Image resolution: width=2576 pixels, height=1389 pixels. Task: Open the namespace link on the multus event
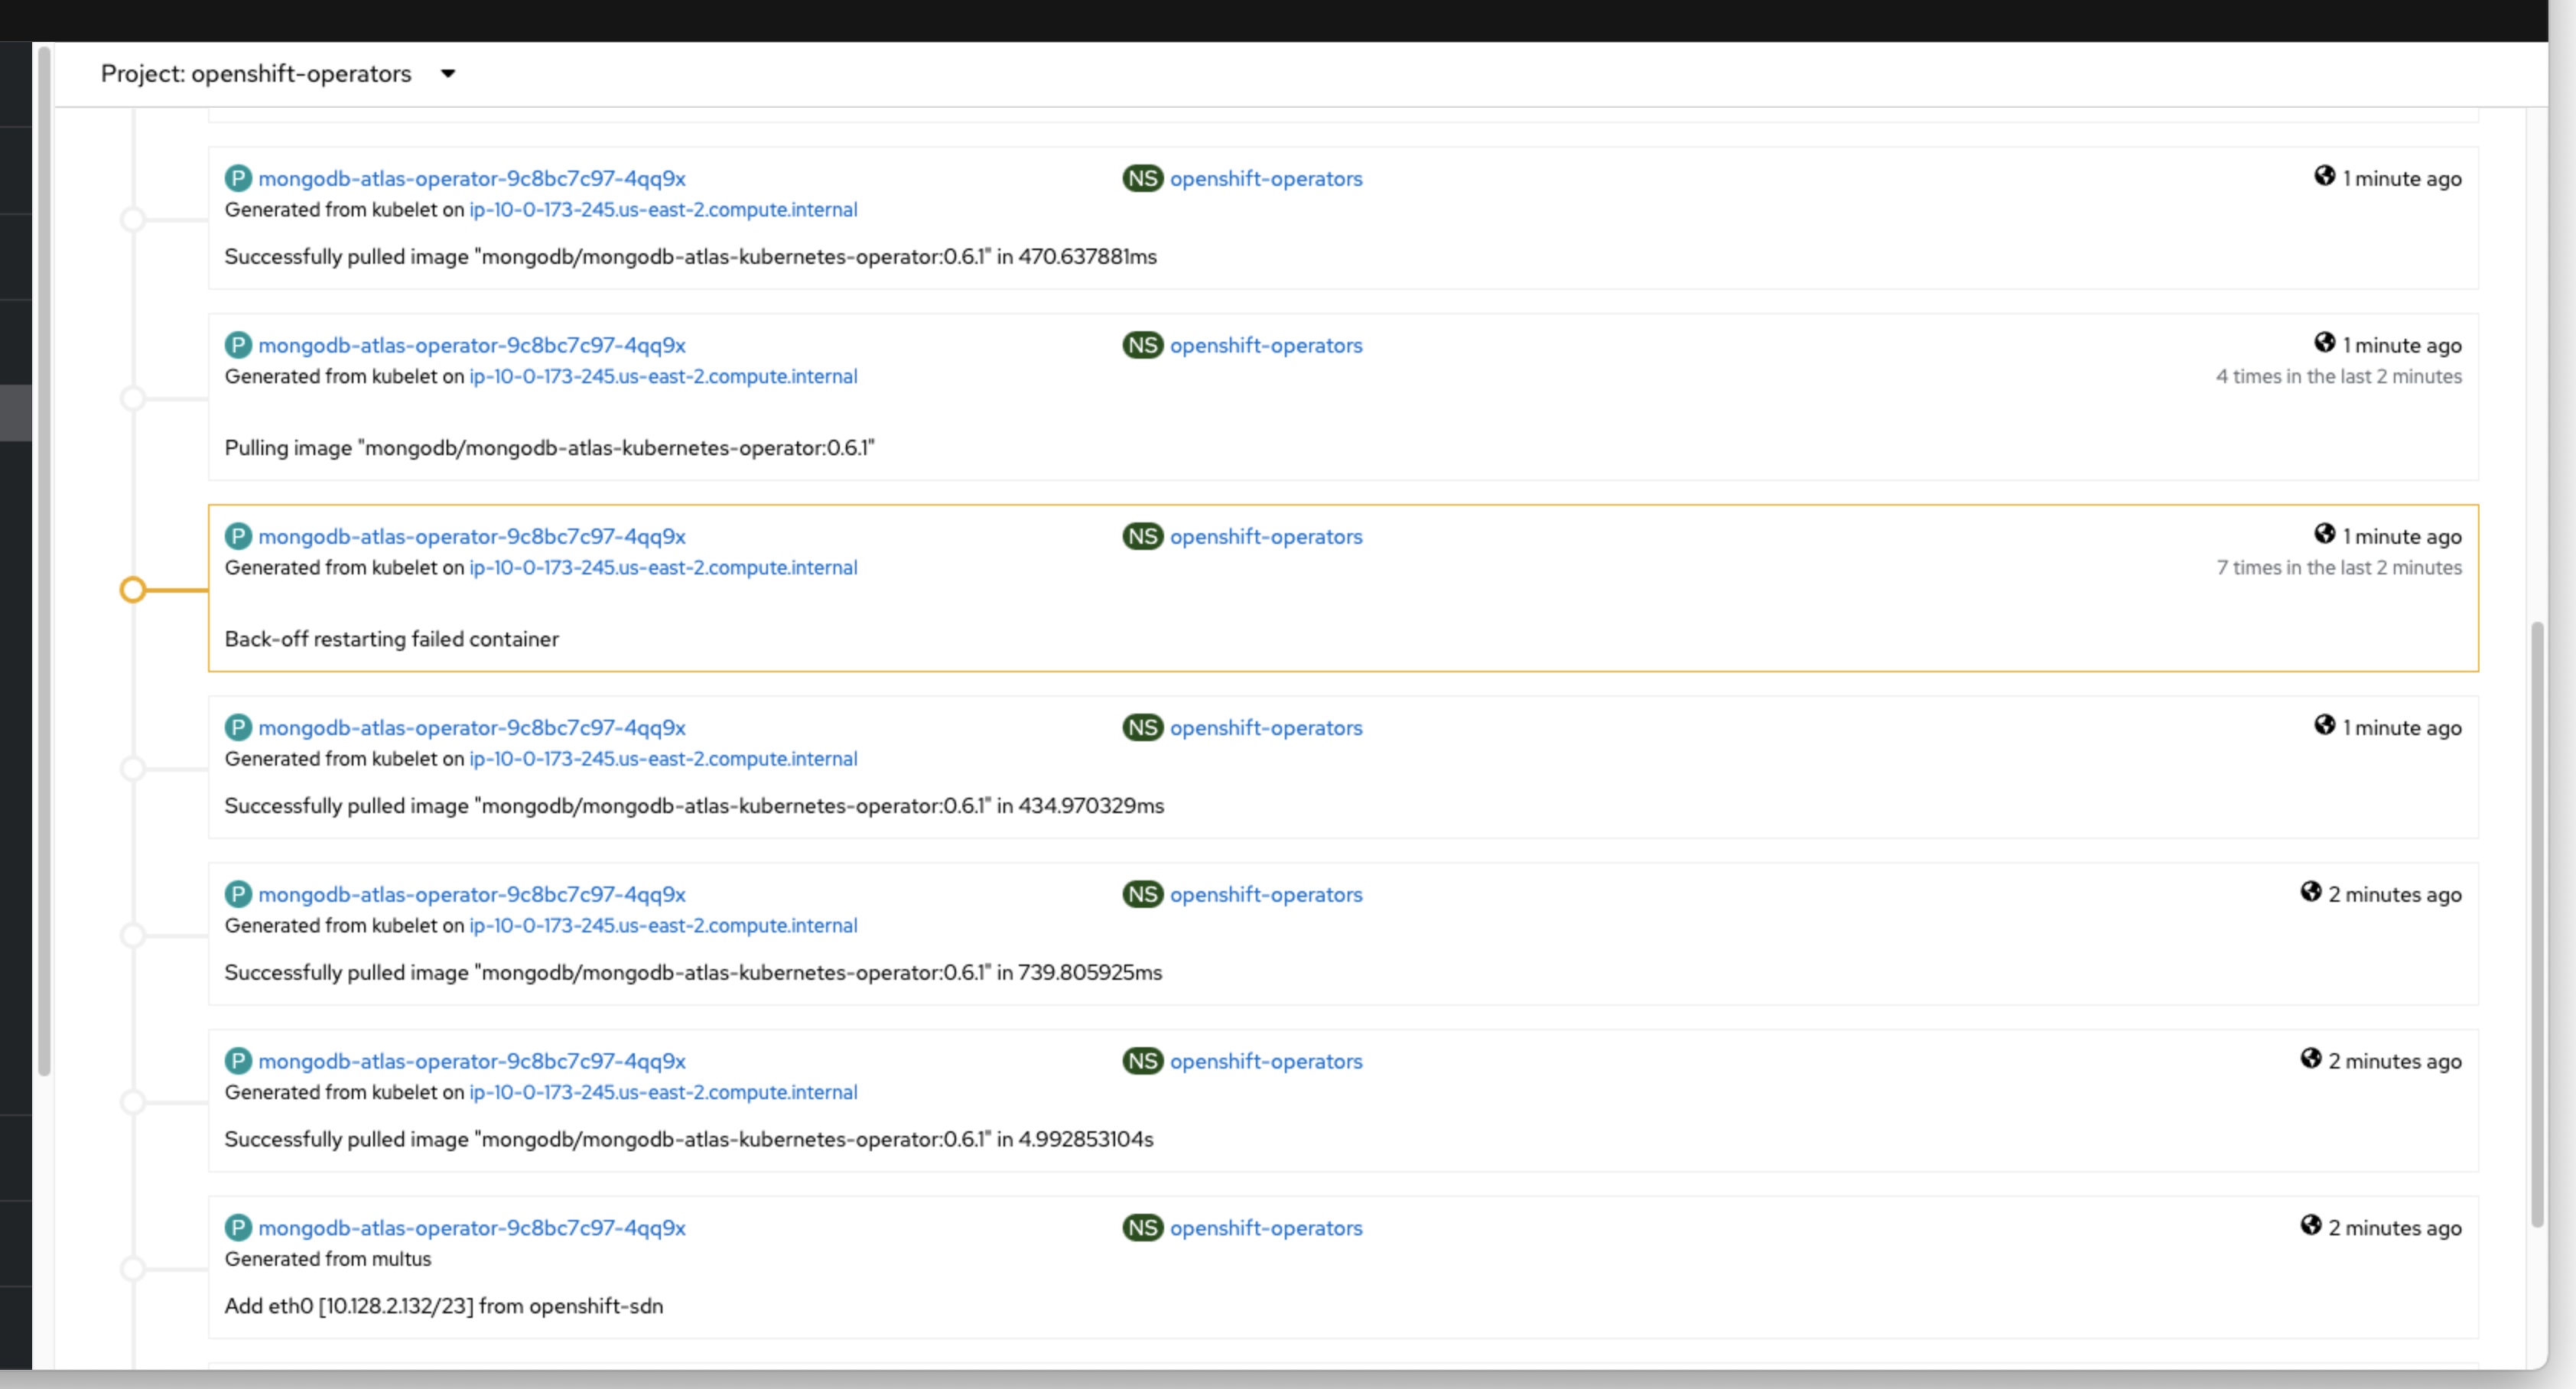pyautogui.click(x=1266, y=1227)
